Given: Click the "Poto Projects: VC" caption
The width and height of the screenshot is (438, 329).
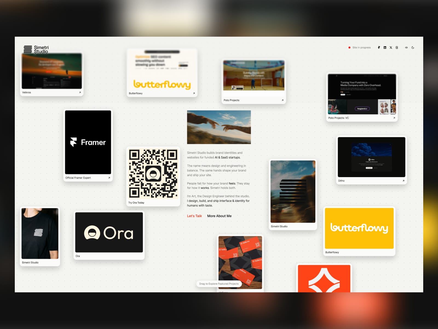Looking at the screenshot, I should pos(339,118).
